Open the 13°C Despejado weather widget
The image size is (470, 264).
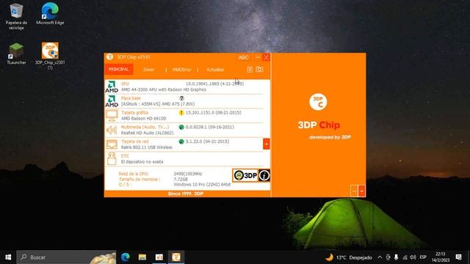pos(349,257)
